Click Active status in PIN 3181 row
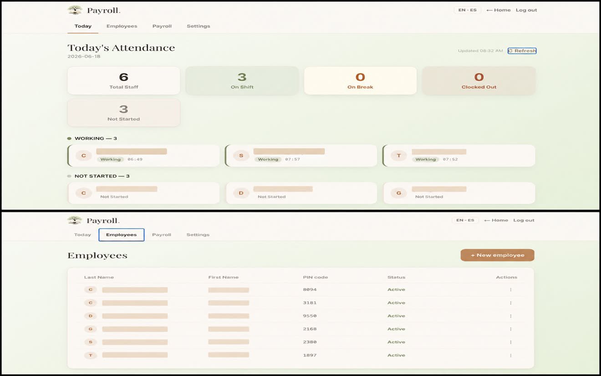601x376 pixels. (396, 303)
